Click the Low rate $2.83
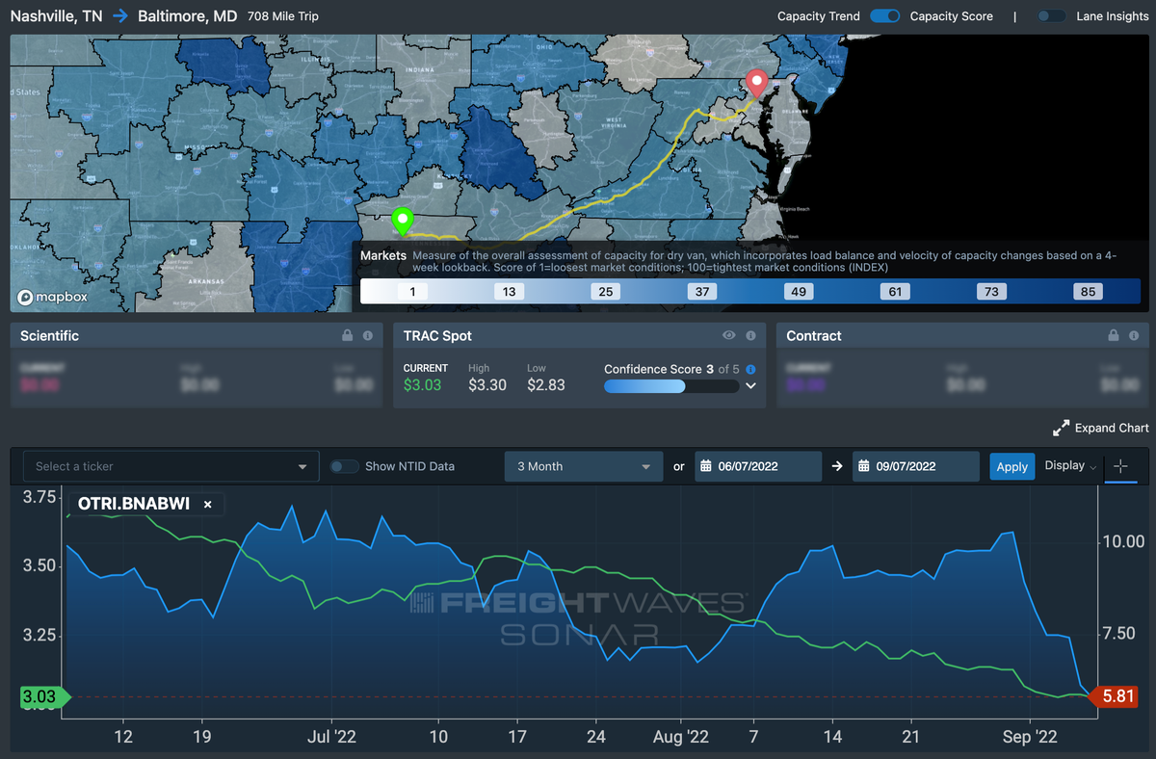This screenshot has width=1156, height=759. 546,385
